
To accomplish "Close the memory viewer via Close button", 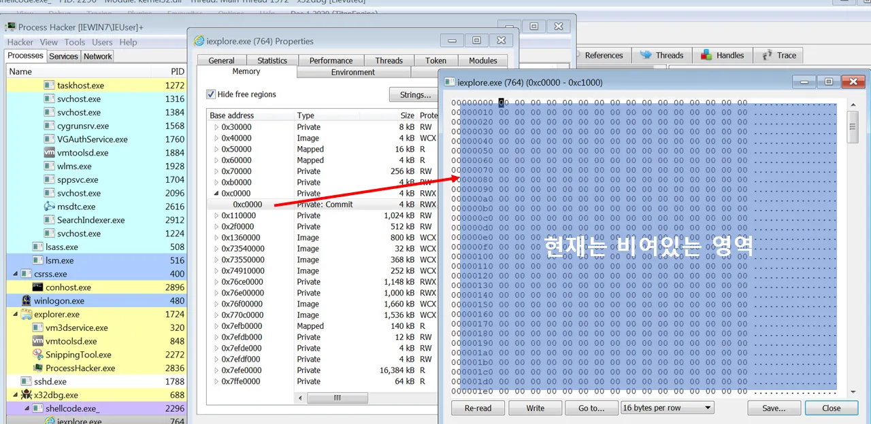I will [832, 408].
